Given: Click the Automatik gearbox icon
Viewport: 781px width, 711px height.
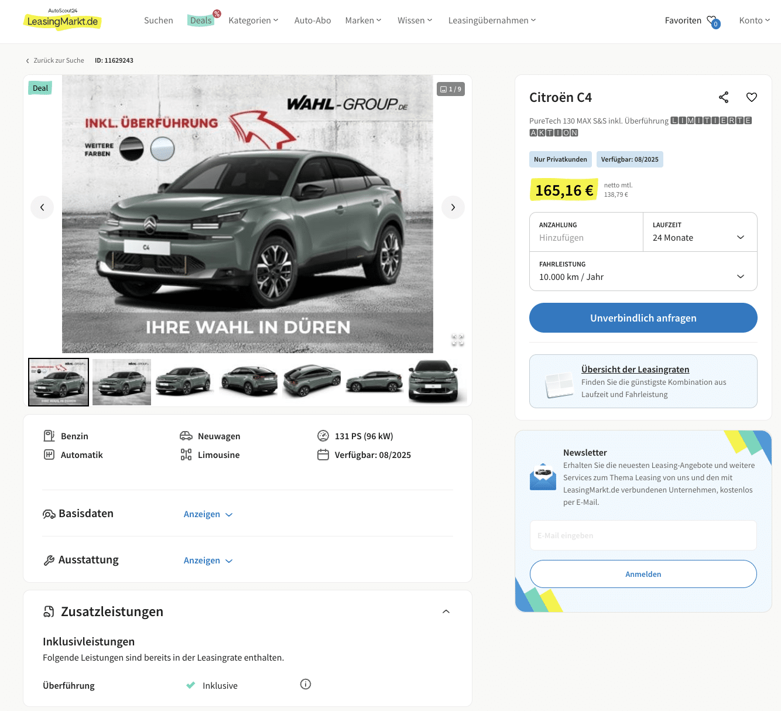Looking at the screenshot, I should coord(49,454).
